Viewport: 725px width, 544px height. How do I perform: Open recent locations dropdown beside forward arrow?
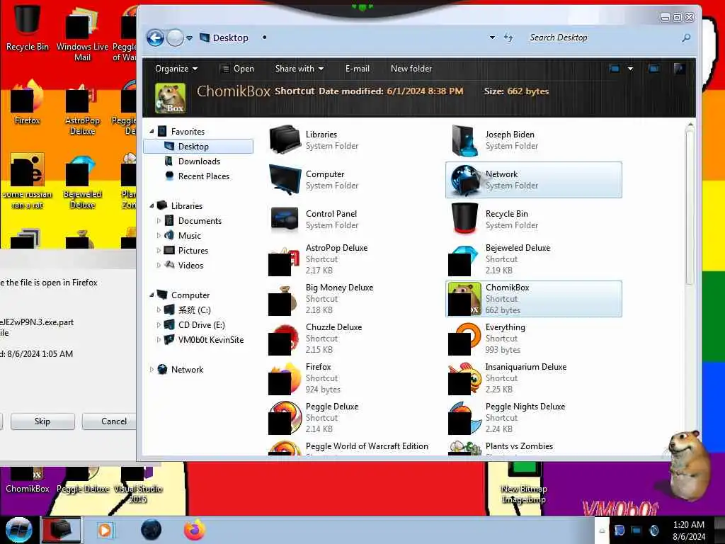pyautogui.click(x=189, y=38)
